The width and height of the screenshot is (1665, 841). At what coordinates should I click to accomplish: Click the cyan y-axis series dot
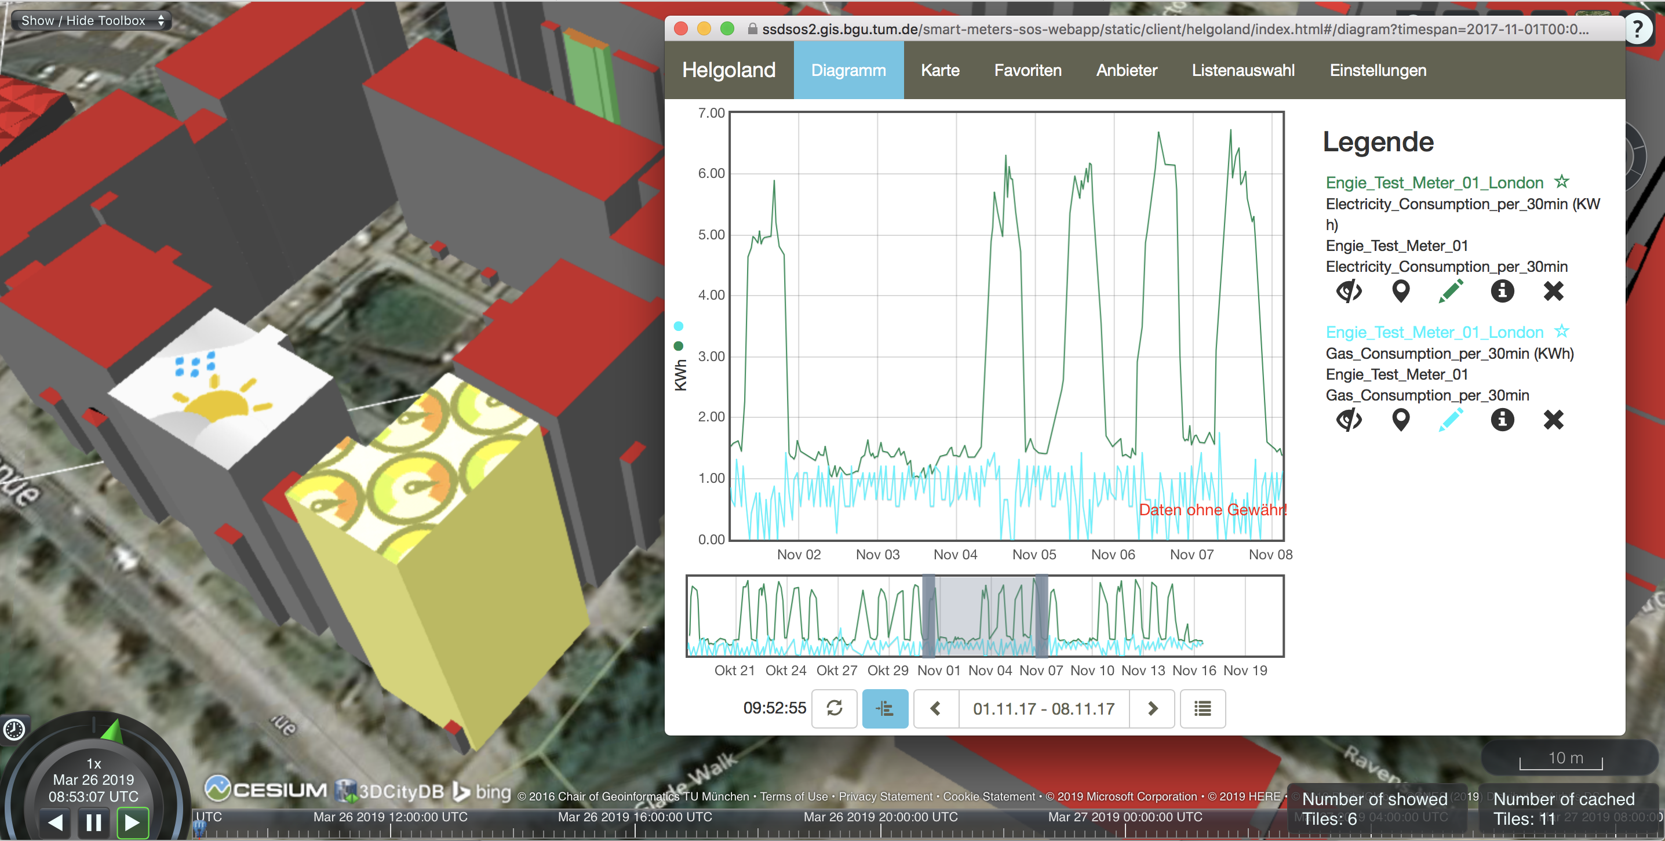point(679,326)
